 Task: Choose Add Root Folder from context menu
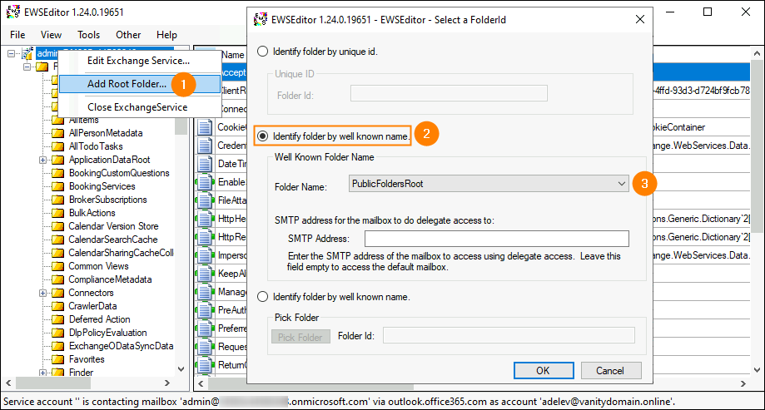[139, 84]
